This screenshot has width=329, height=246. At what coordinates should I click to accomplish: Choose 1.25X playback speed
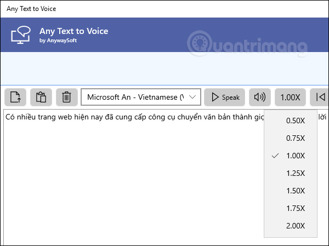[x=291, y=173]
